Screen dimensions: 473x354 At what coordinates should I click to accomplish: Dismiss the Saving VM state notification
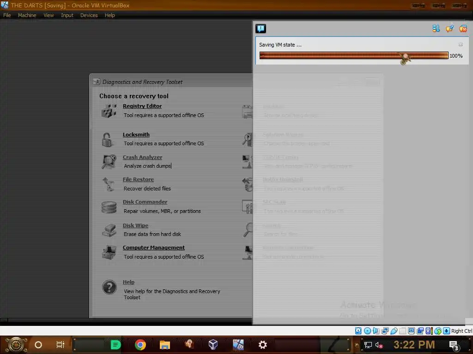coord(461,45)
